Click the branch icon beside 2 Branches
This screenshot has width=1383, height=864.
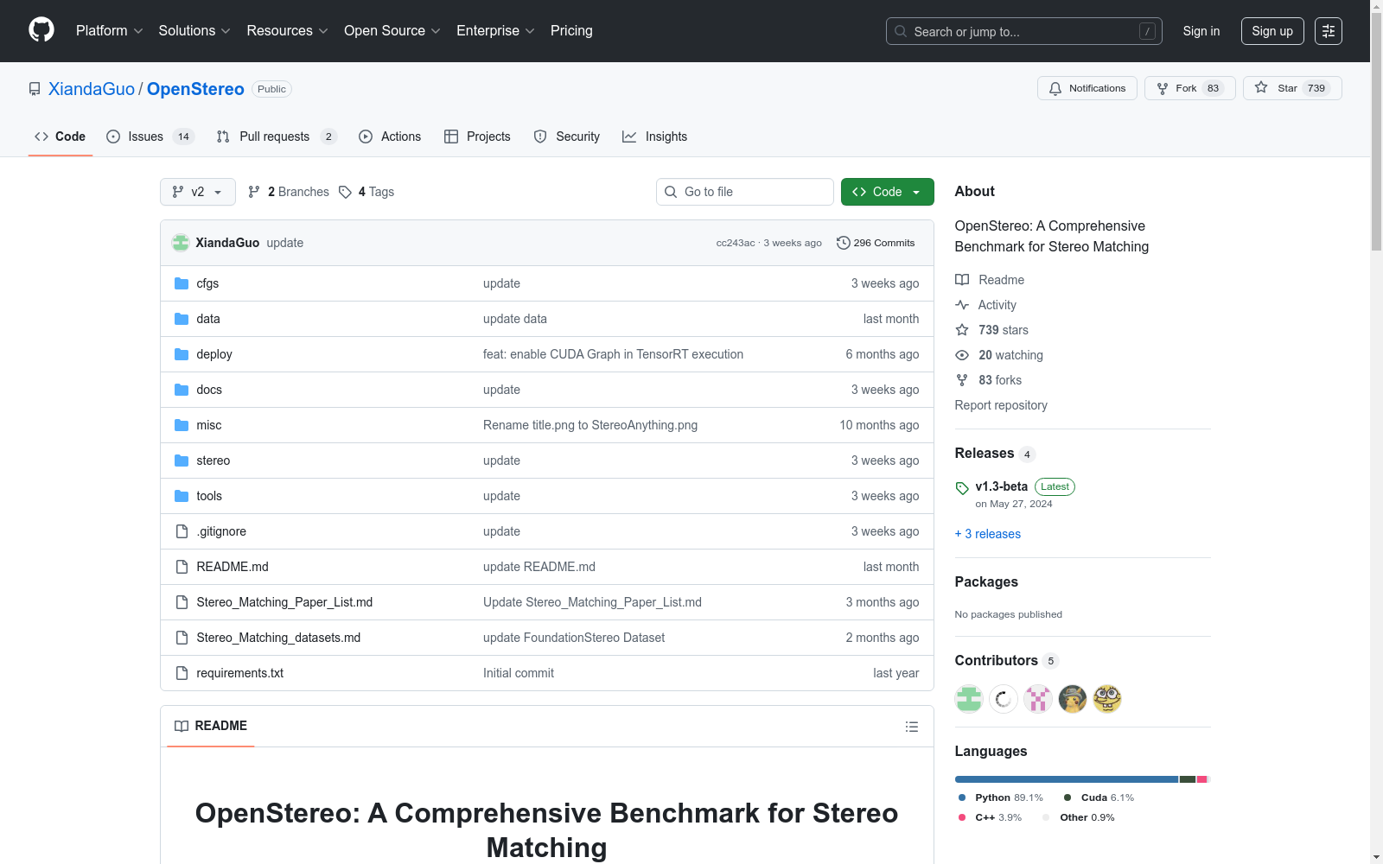[x=254, y=192]
